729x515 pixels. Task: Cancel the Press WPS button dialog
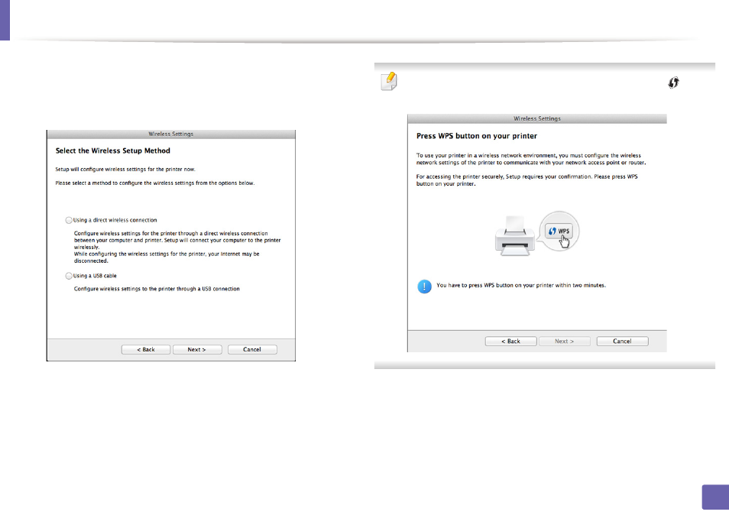pyautogui.click(x=623, y=341)
